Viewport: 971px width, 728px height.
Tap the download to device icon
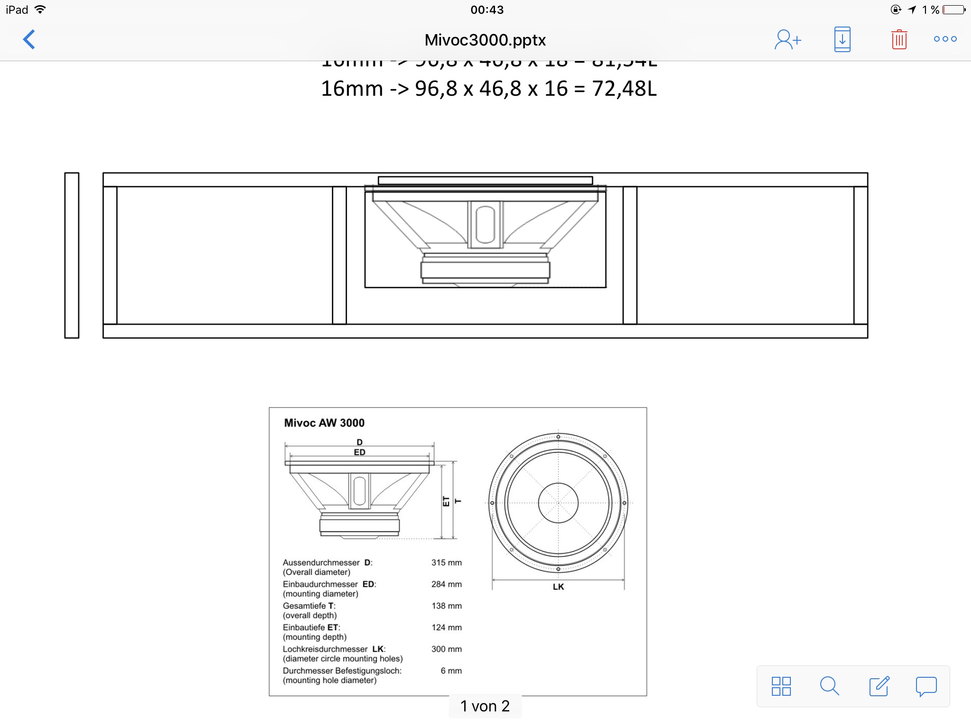[842, 39]
